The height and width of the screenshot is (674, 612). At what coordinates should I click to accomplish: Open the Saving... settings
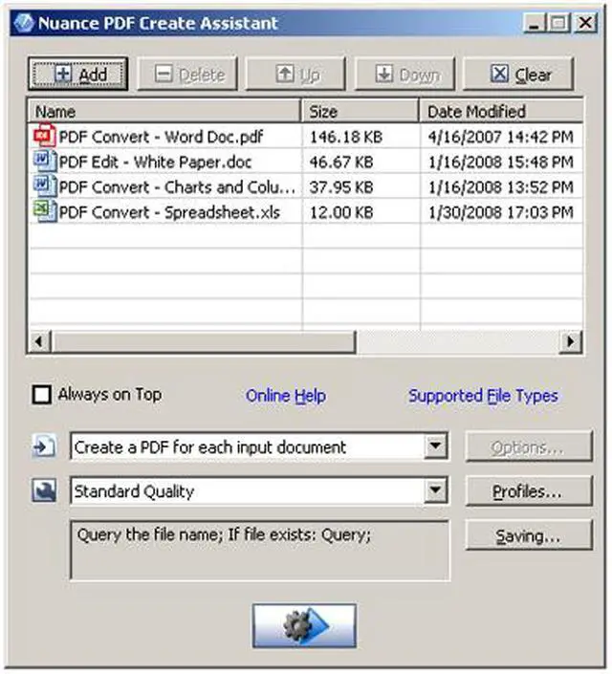pyautogui.click(x=529, y=535)
